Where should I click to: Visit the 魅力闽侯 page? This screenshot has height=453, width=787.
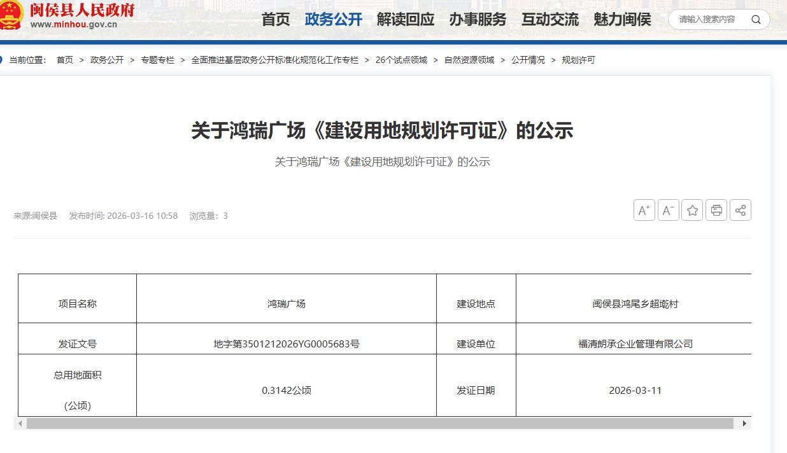pos(622,19)
